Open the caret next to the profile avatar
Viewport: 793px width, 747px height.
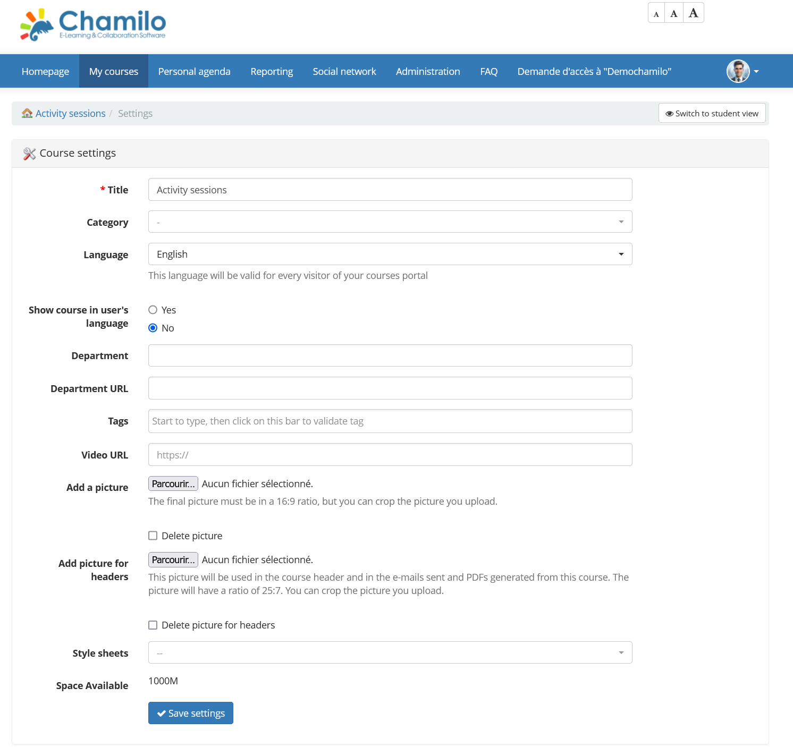pos(757,71)
